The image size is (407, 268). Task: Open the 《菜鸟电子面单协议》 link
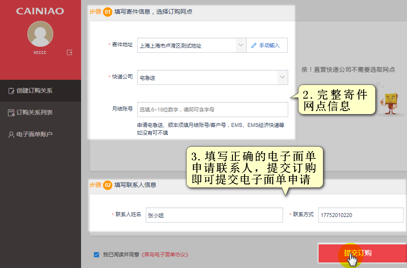165,255
